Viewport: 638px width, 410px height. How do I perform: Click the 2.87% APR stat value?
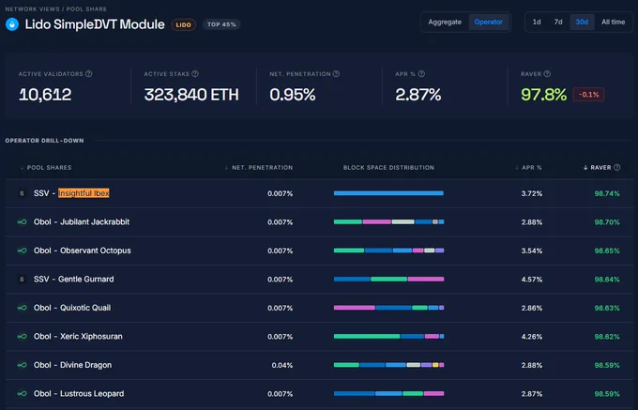point(418,95)
